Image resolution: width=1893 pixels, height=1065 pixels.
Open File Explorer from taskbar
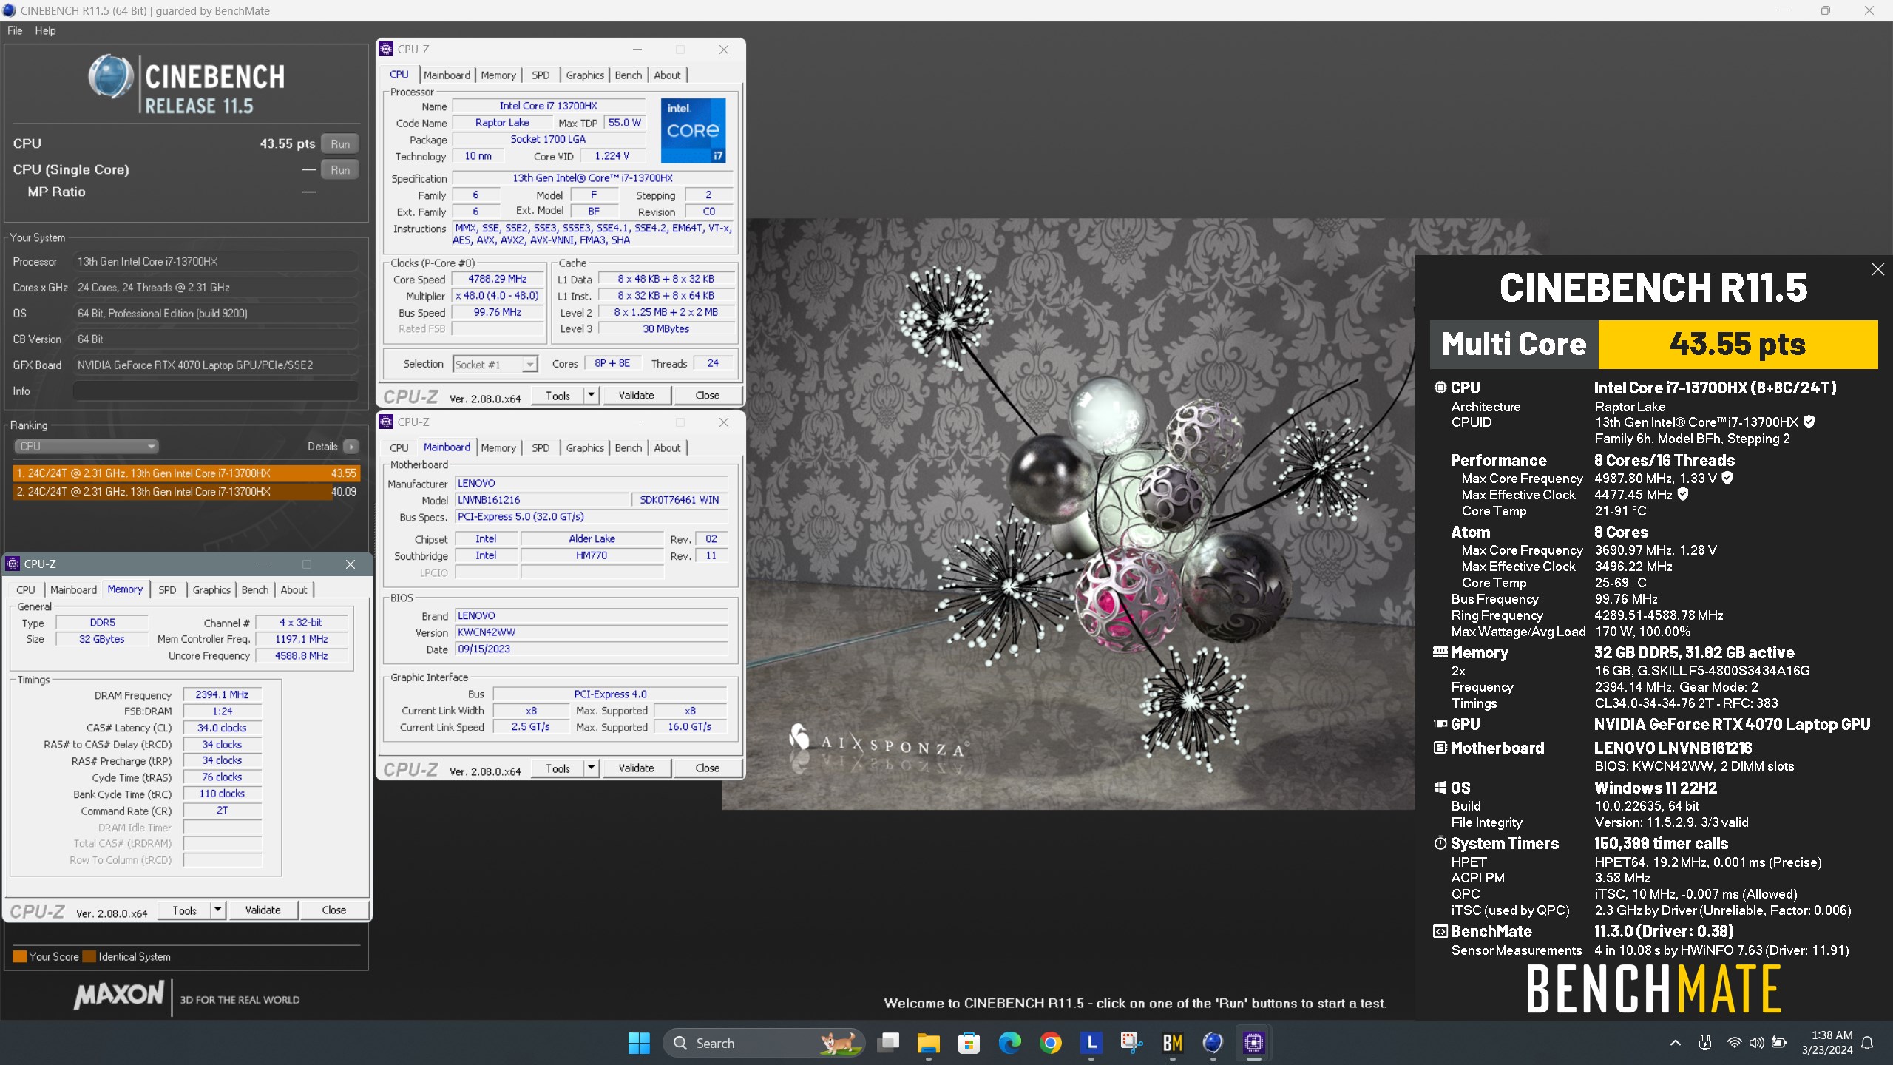pyautogui.click(x=928, y=1043)
